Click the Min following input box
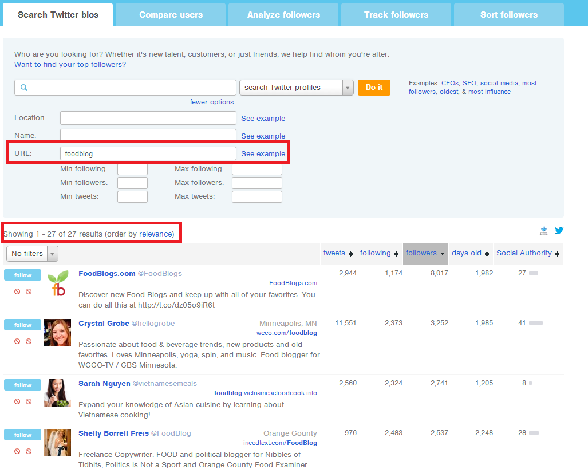 tap(132, 169)
